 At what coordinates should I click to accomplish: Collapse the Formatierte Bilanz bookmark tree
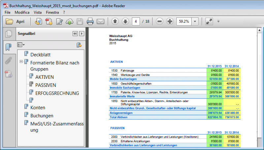click(x=21, y=62)
